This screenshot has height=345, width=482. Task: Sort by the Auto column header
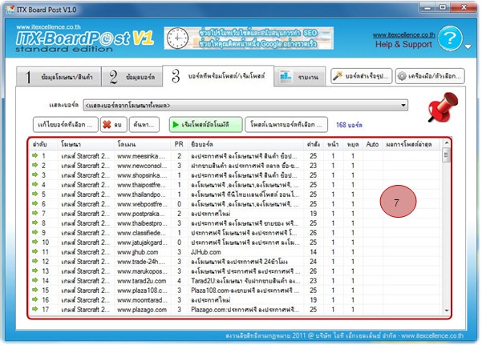373,144
